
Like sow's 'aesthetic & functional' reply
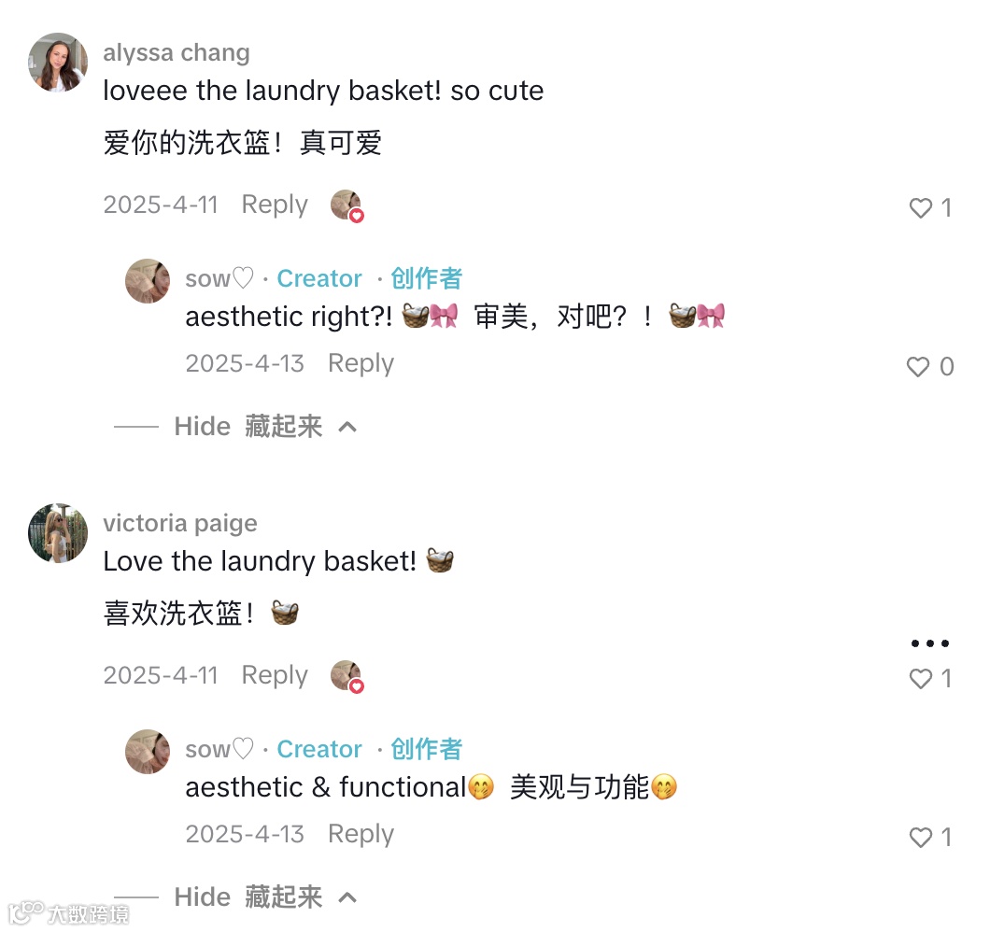[921, 838]
